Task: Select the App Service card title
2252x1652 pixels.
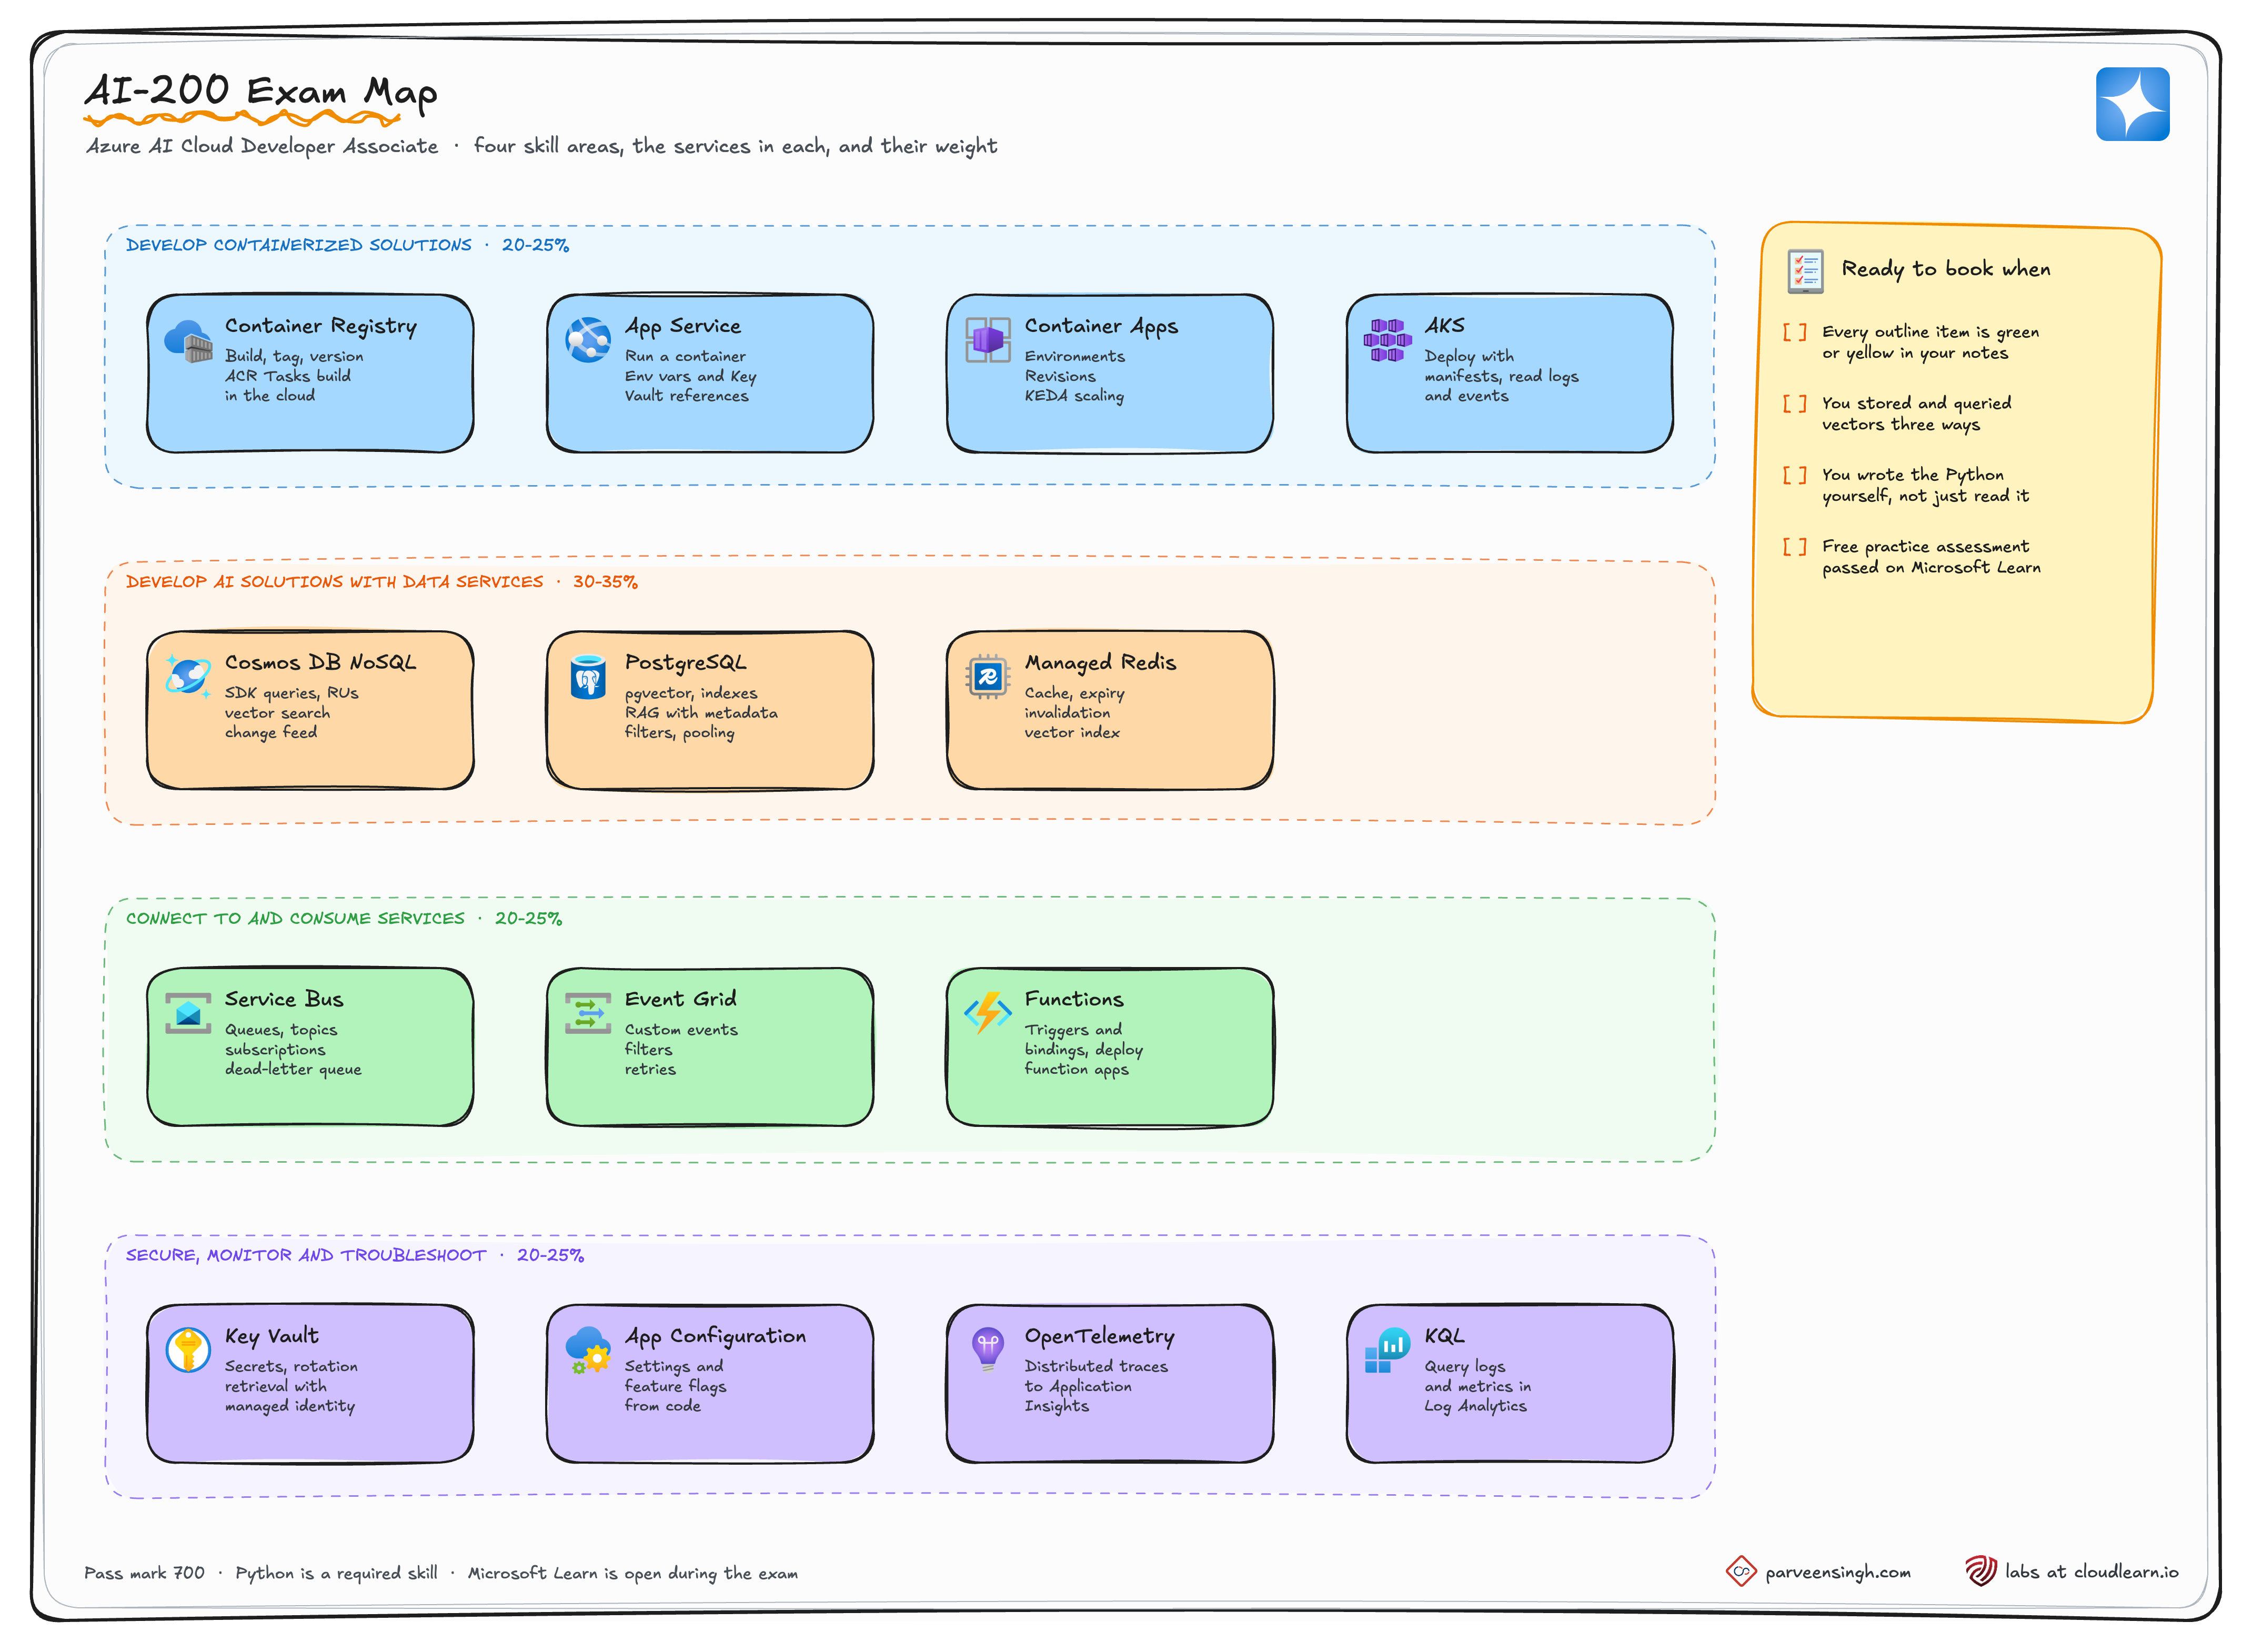Action: pos(683,327)
